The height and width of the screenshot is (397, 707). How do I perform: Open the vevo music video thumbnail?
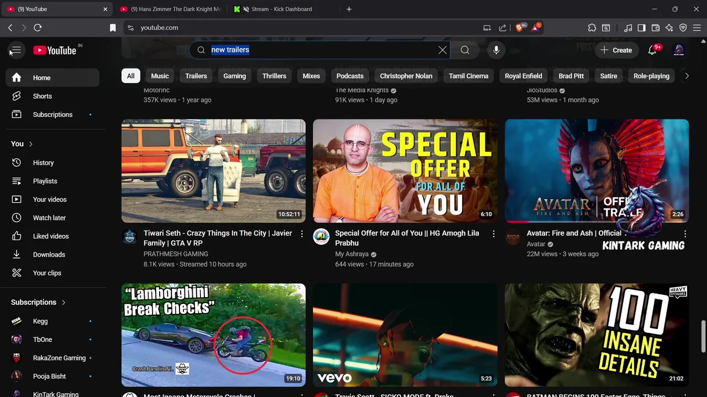click(x=405, y=335)
